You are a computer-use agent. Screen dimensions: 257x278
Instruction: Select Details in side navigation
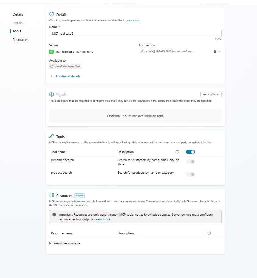point(18,14)
